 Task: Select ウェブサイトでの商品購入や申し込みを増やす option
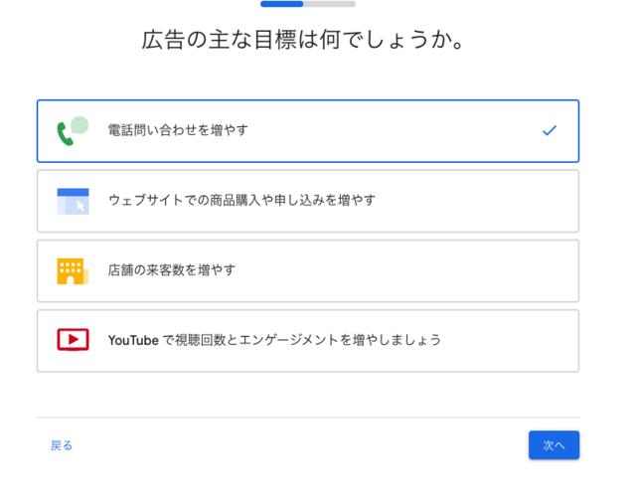(308, 201)
